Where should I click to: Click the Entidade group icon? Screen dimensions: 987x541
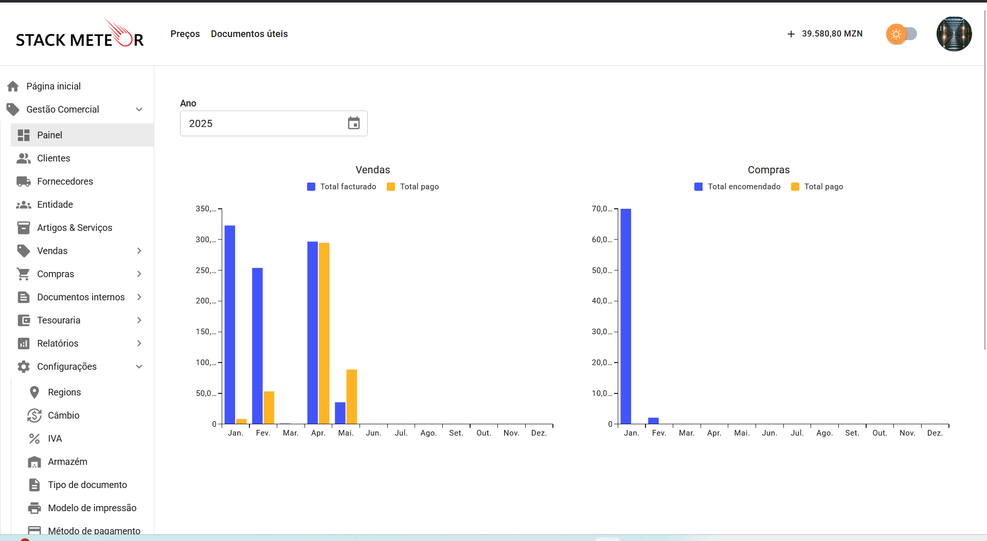(24, 204)
